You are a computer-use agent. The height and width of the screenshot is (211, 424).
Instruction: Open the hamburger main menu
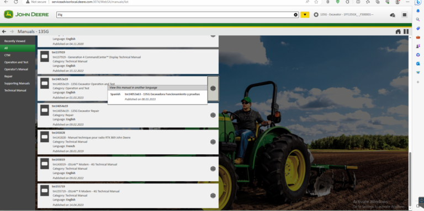(404, 15)
